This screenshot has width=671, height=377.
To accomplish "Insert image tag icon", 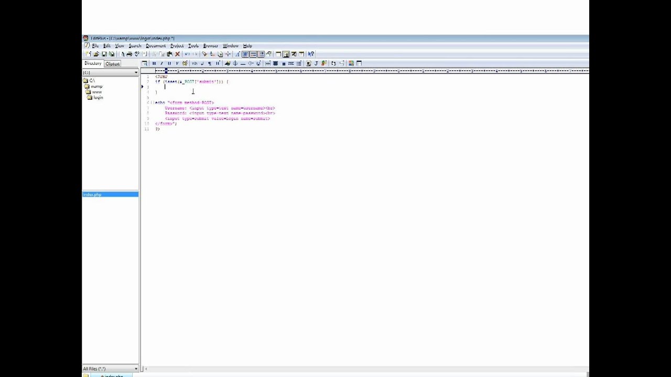I will point(228,63).
